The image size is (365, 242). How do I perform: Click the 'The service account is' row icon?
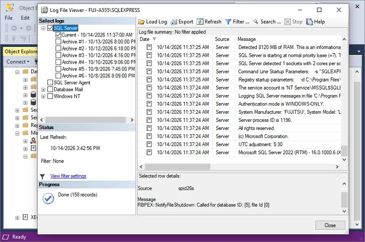149,87
